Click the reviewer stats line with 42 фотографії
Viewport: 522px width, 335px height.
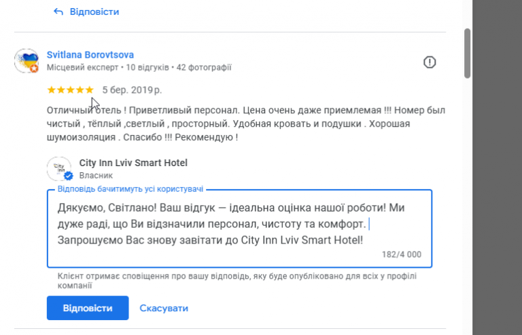tap(139, 67)
